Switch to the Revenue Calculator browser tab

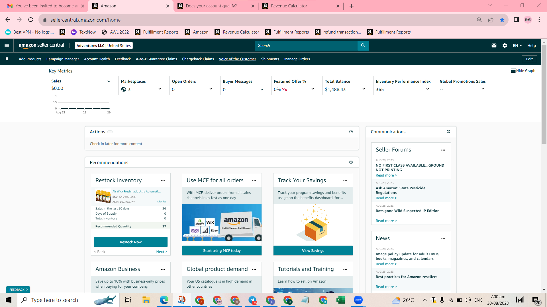pyautogui.click(x=301, y=6)
